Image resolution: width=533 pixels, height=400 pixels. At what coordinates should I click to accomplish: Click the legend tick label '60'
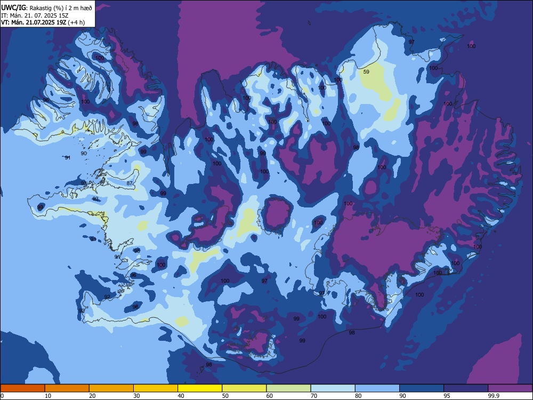(270, 396)
